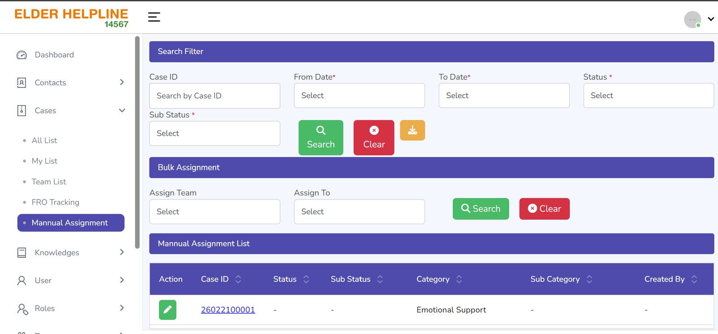The image size is (718, 334).
Task: Click the Contacts address book icon
Action: (x=22, y=82)
